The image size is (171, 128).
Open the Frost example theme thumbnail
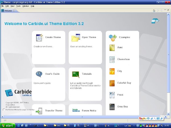(x=112, y=95)
